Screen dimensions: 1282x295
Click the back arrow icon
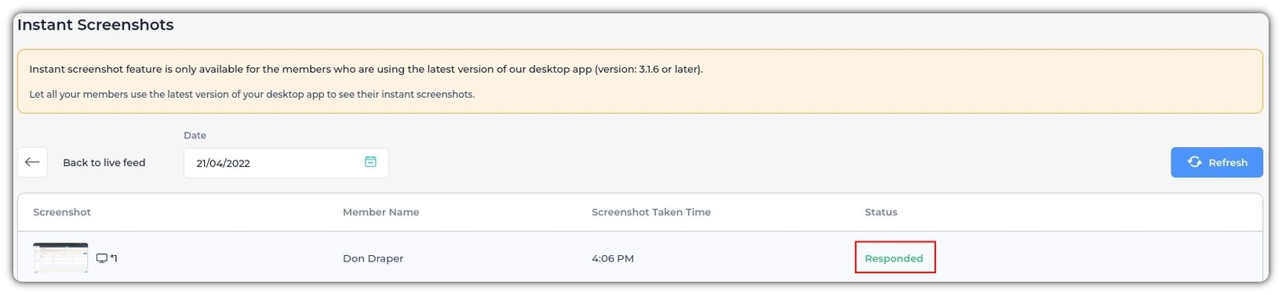click(x=32, y=163)
